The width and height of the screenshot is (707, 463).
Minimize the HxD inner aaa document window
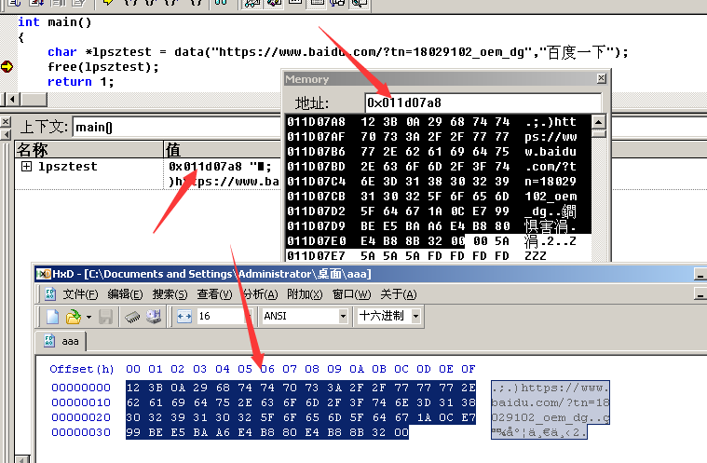pyautogui.click(x=700, y=294)
